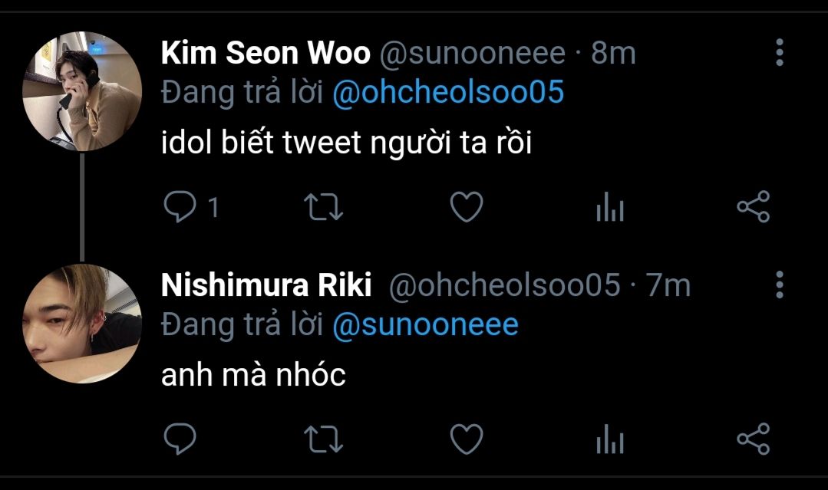828x490 pixels.
Task: Reply to Kim Seon Woo's tweet
Action: click(181, 207)
